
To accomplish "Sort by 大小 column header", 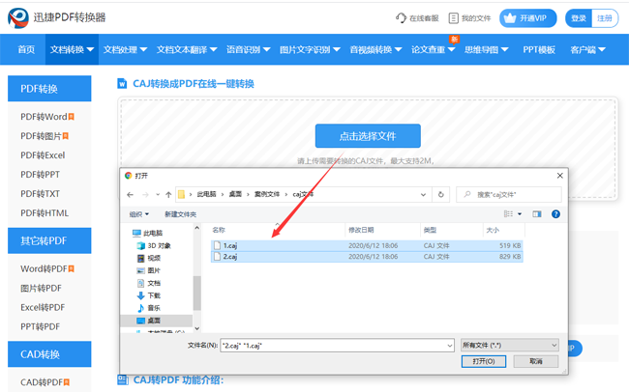I will [493, 230].
